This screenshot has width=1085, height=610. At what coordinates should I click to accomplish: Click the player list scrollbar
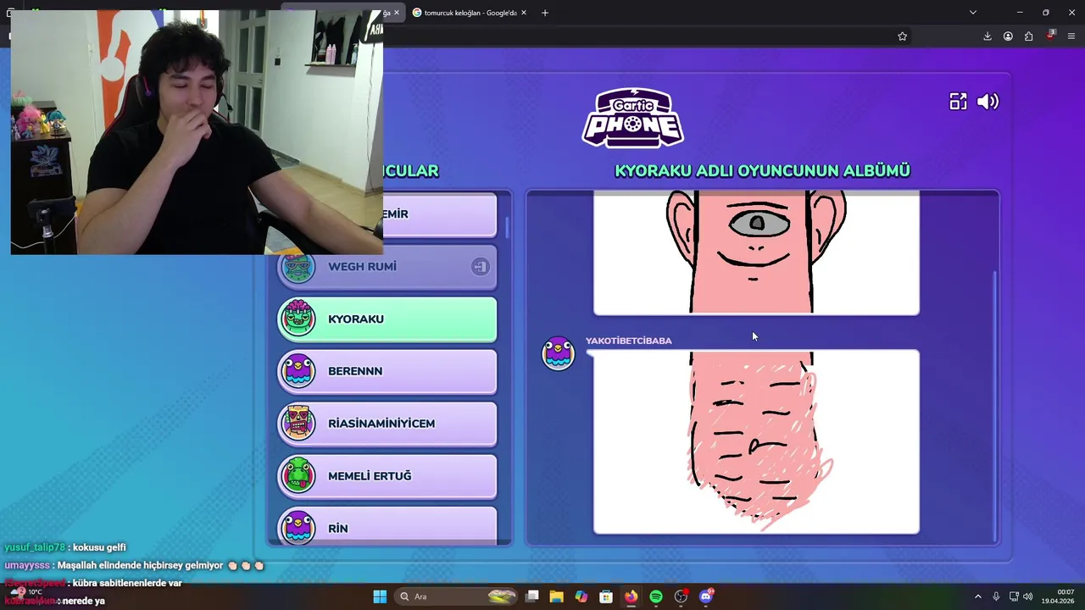(508, 227)
